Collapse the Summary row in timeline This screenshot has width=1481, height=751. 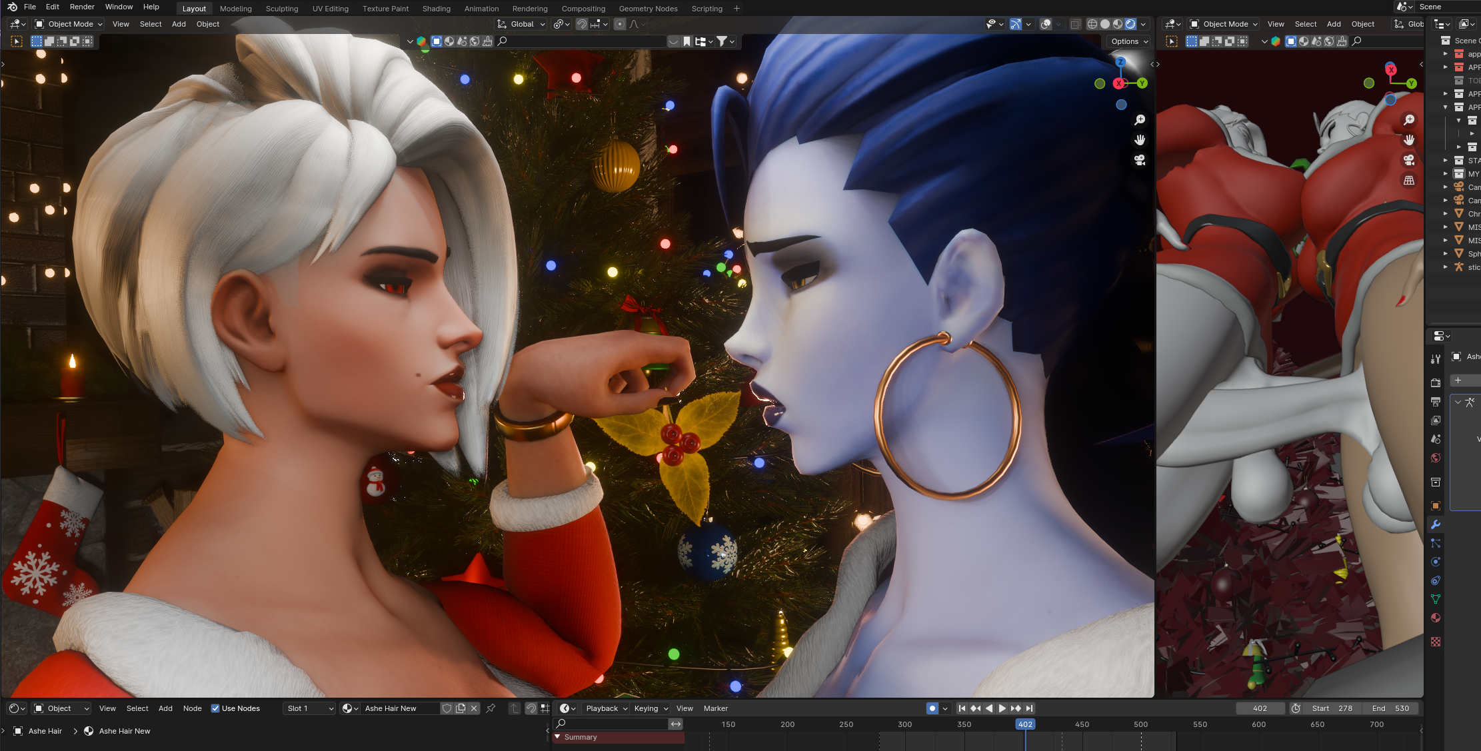[558, 737]
